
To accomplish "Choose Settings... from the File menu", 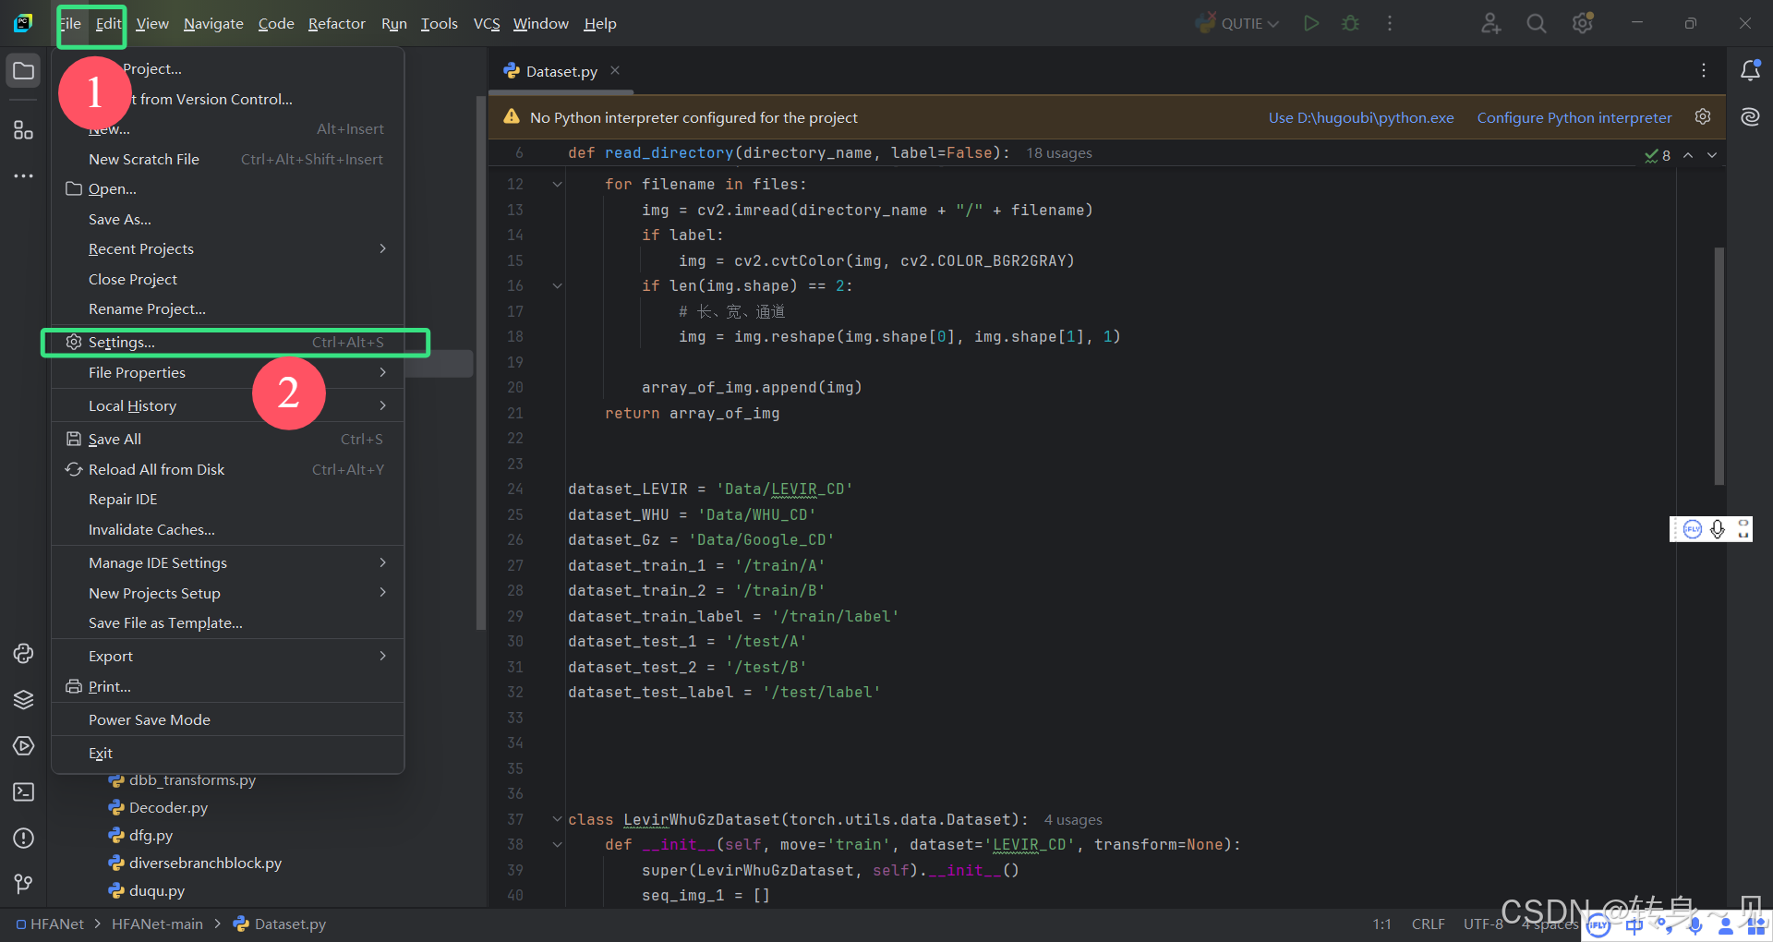I will (x=228, y=342).
